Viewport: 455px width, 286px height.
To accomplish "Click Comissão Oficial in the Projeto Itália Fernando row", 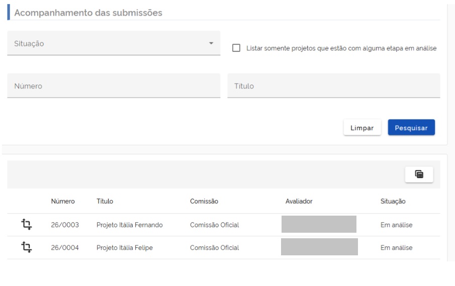I will (214, 225).
